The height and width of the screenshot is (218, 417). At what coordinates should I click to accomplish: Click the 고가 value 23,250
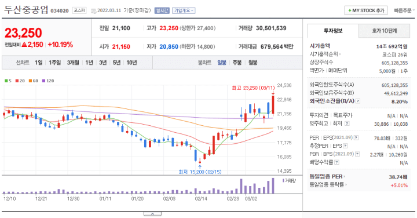pos(169,28)
